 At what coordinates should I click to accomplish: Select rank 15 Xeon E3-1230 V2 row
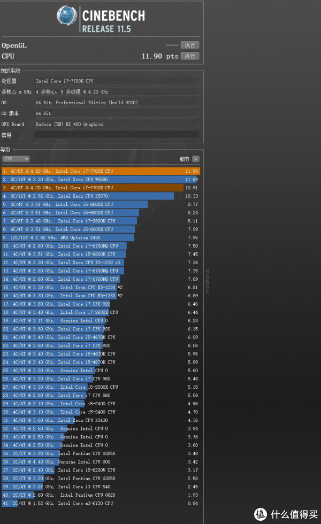point(101,288)
